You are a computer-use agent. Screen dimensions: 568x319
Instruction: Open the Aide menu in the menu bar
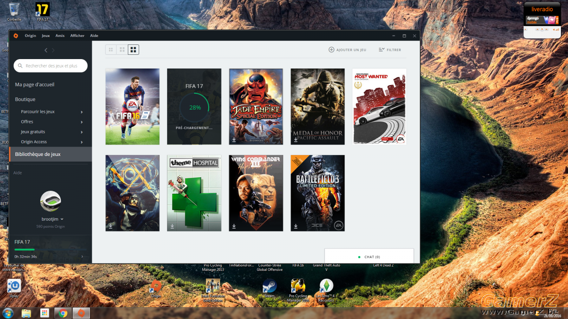tap(94, 35)
